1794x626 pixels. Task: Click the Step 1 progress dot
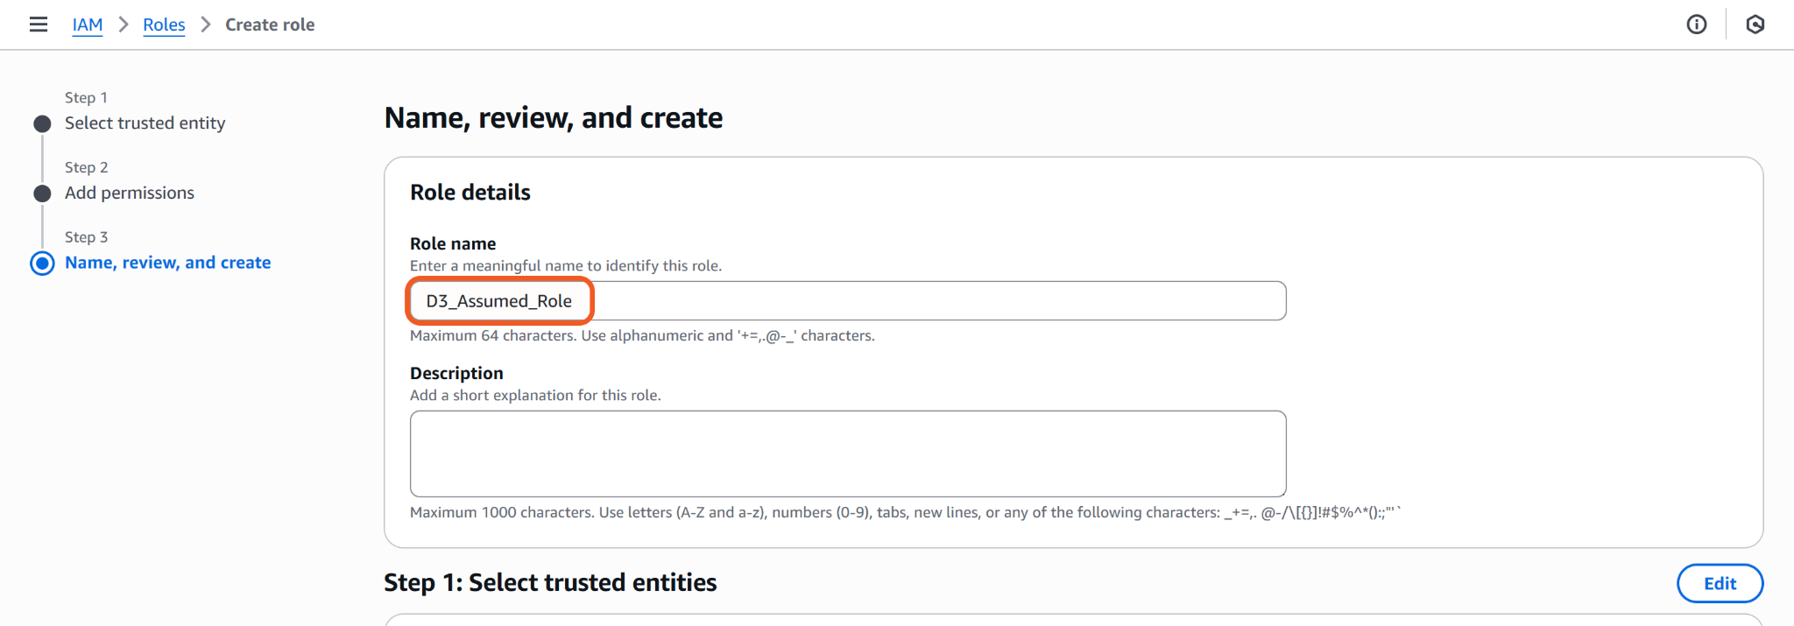pos(42,123)
